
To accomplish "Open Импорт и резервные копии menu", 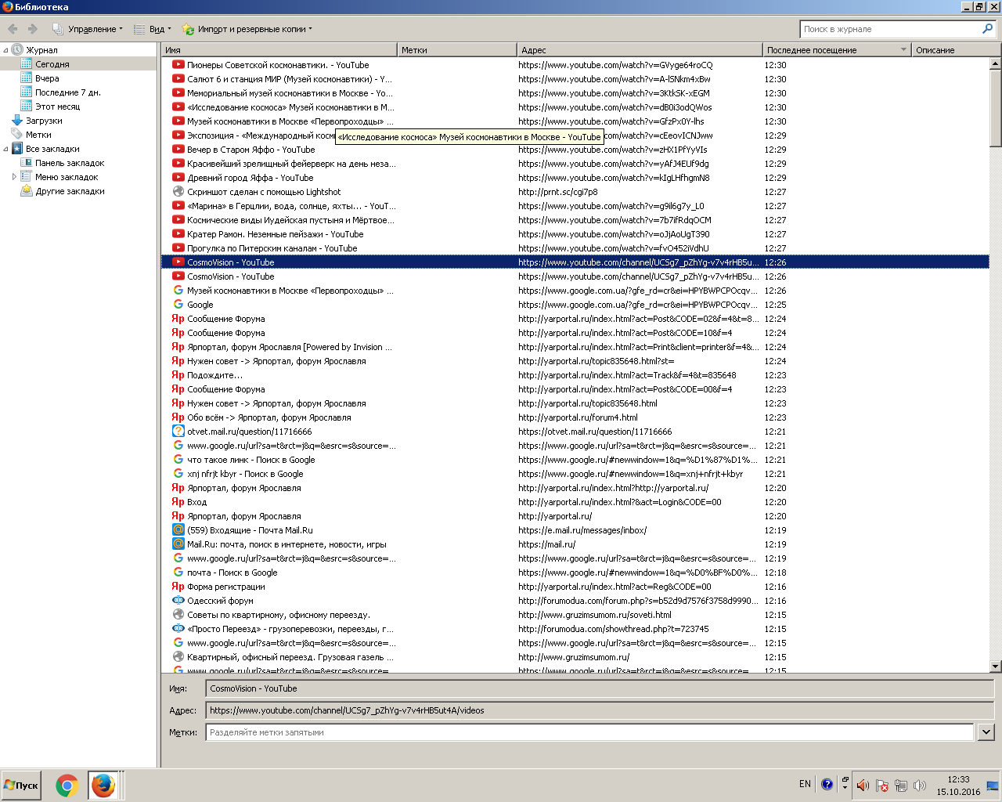I will pyautogui.click(x=247, y=29).
